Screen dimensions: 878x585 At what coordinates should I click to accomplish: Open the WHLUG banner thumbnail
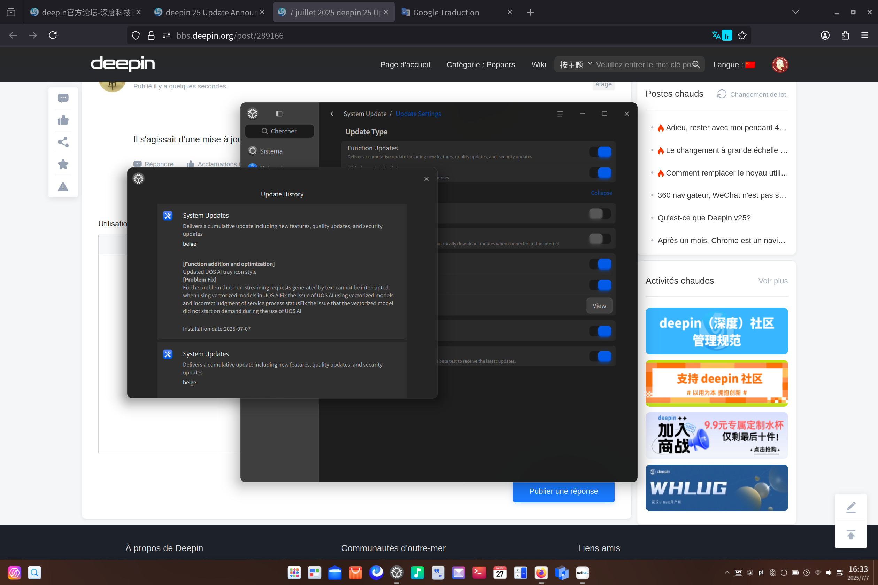coord(716,487)
